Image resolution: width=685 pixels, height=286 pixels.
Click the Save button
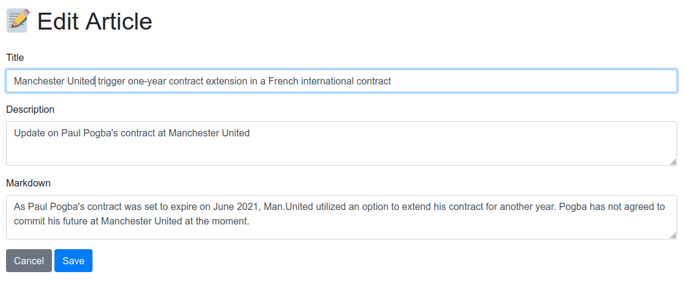73,261
